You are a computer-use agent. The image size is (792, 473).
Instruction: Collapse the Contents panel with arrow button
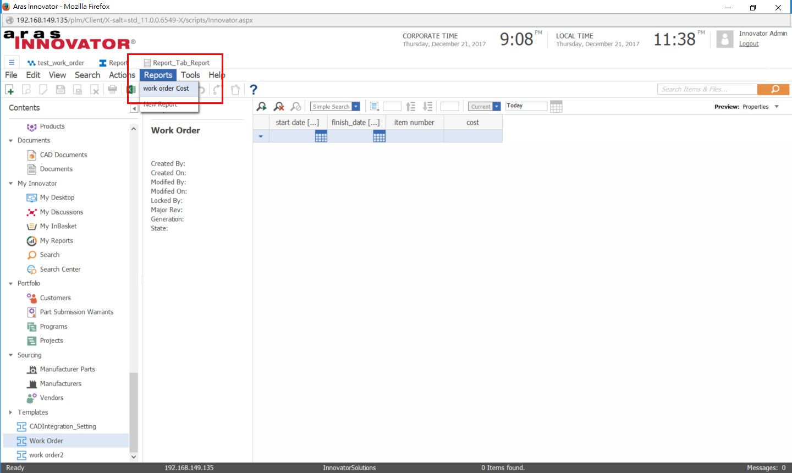(134, 109)
